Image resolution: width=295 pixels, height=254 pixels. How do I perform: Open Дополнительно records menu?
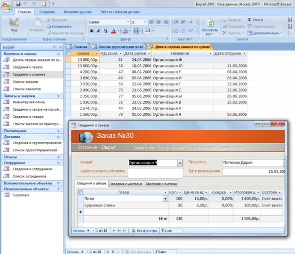265,33
